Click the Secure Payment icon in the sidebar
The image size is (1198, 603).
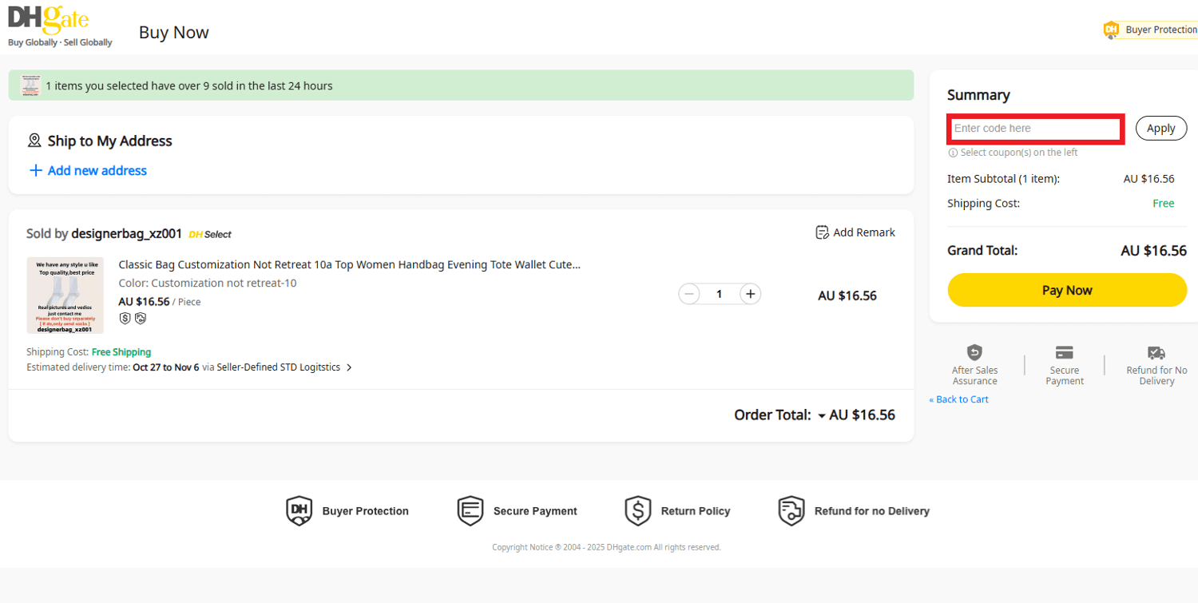[x=1065, y=353]
